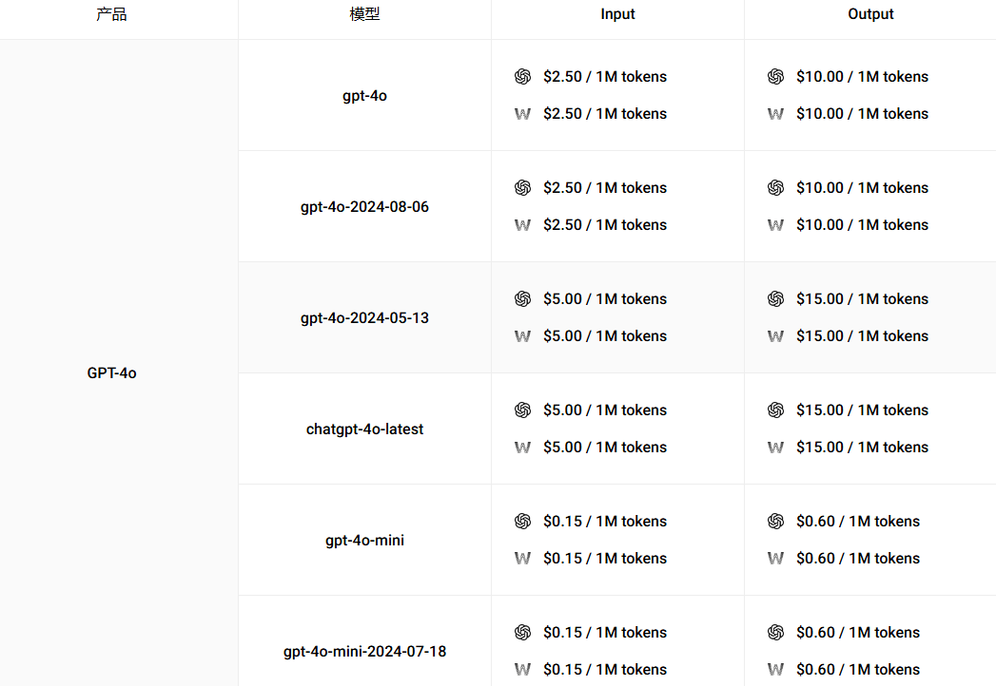
Task: Click OpenAI logo in gpt-4o-mini-2024-07-18 Output cell
Action: coord(775,633)
